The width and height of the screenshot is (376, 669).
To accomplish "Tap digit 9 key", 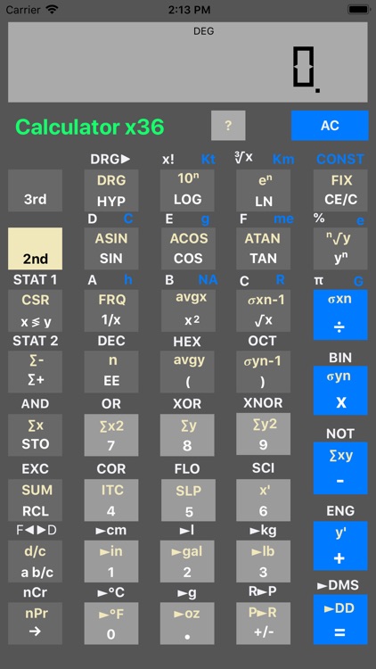I will (x=264, y=434).
